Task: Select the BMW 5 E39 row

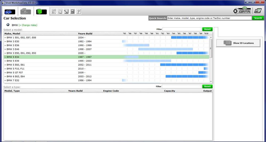Action: pyautogui.click(x=107, y=61)
